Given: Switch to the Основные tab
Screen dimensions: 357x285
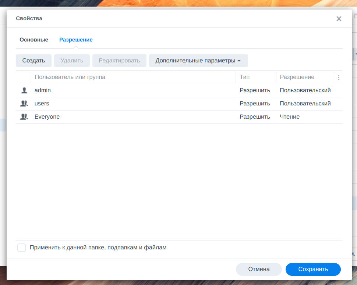Looking at the screenshot, I should tap(34, 40).
